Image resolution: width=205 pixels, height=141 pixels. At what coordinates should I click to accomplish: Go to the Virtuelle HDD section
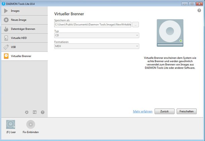(24, 38)
